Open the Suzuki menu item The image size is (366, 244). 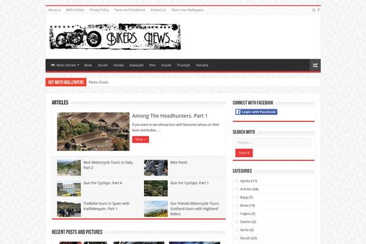click(x=166, y=65)
